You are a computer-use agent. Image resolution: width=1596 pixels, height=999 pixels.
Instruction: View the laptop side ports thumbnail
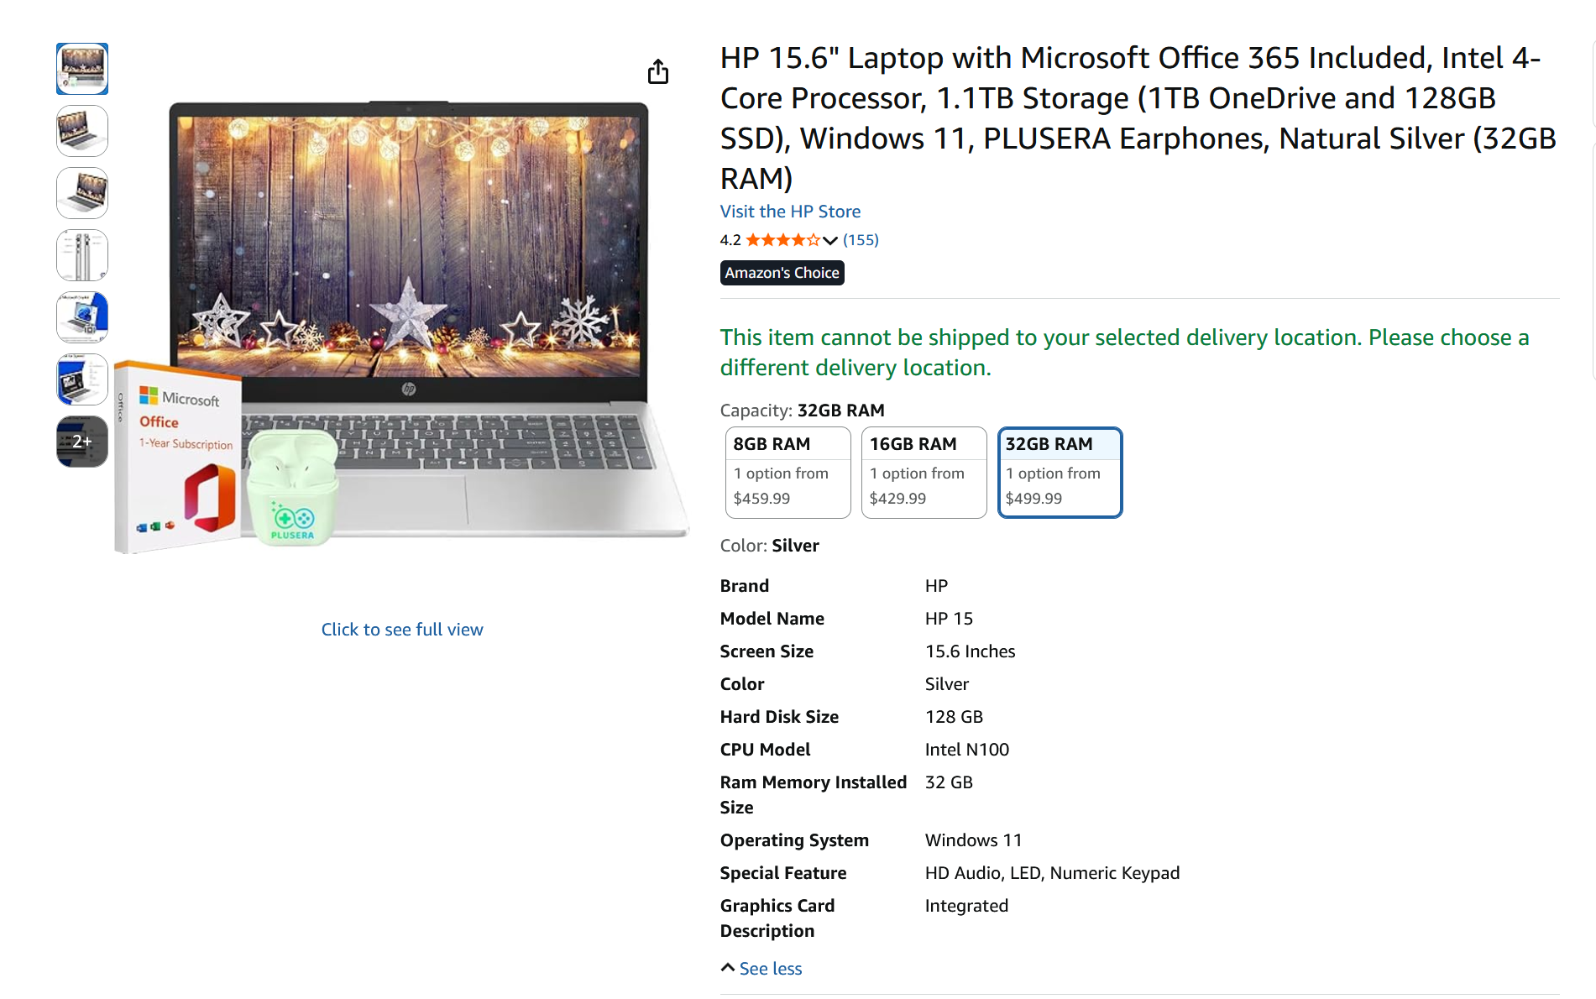click(82, 255)
